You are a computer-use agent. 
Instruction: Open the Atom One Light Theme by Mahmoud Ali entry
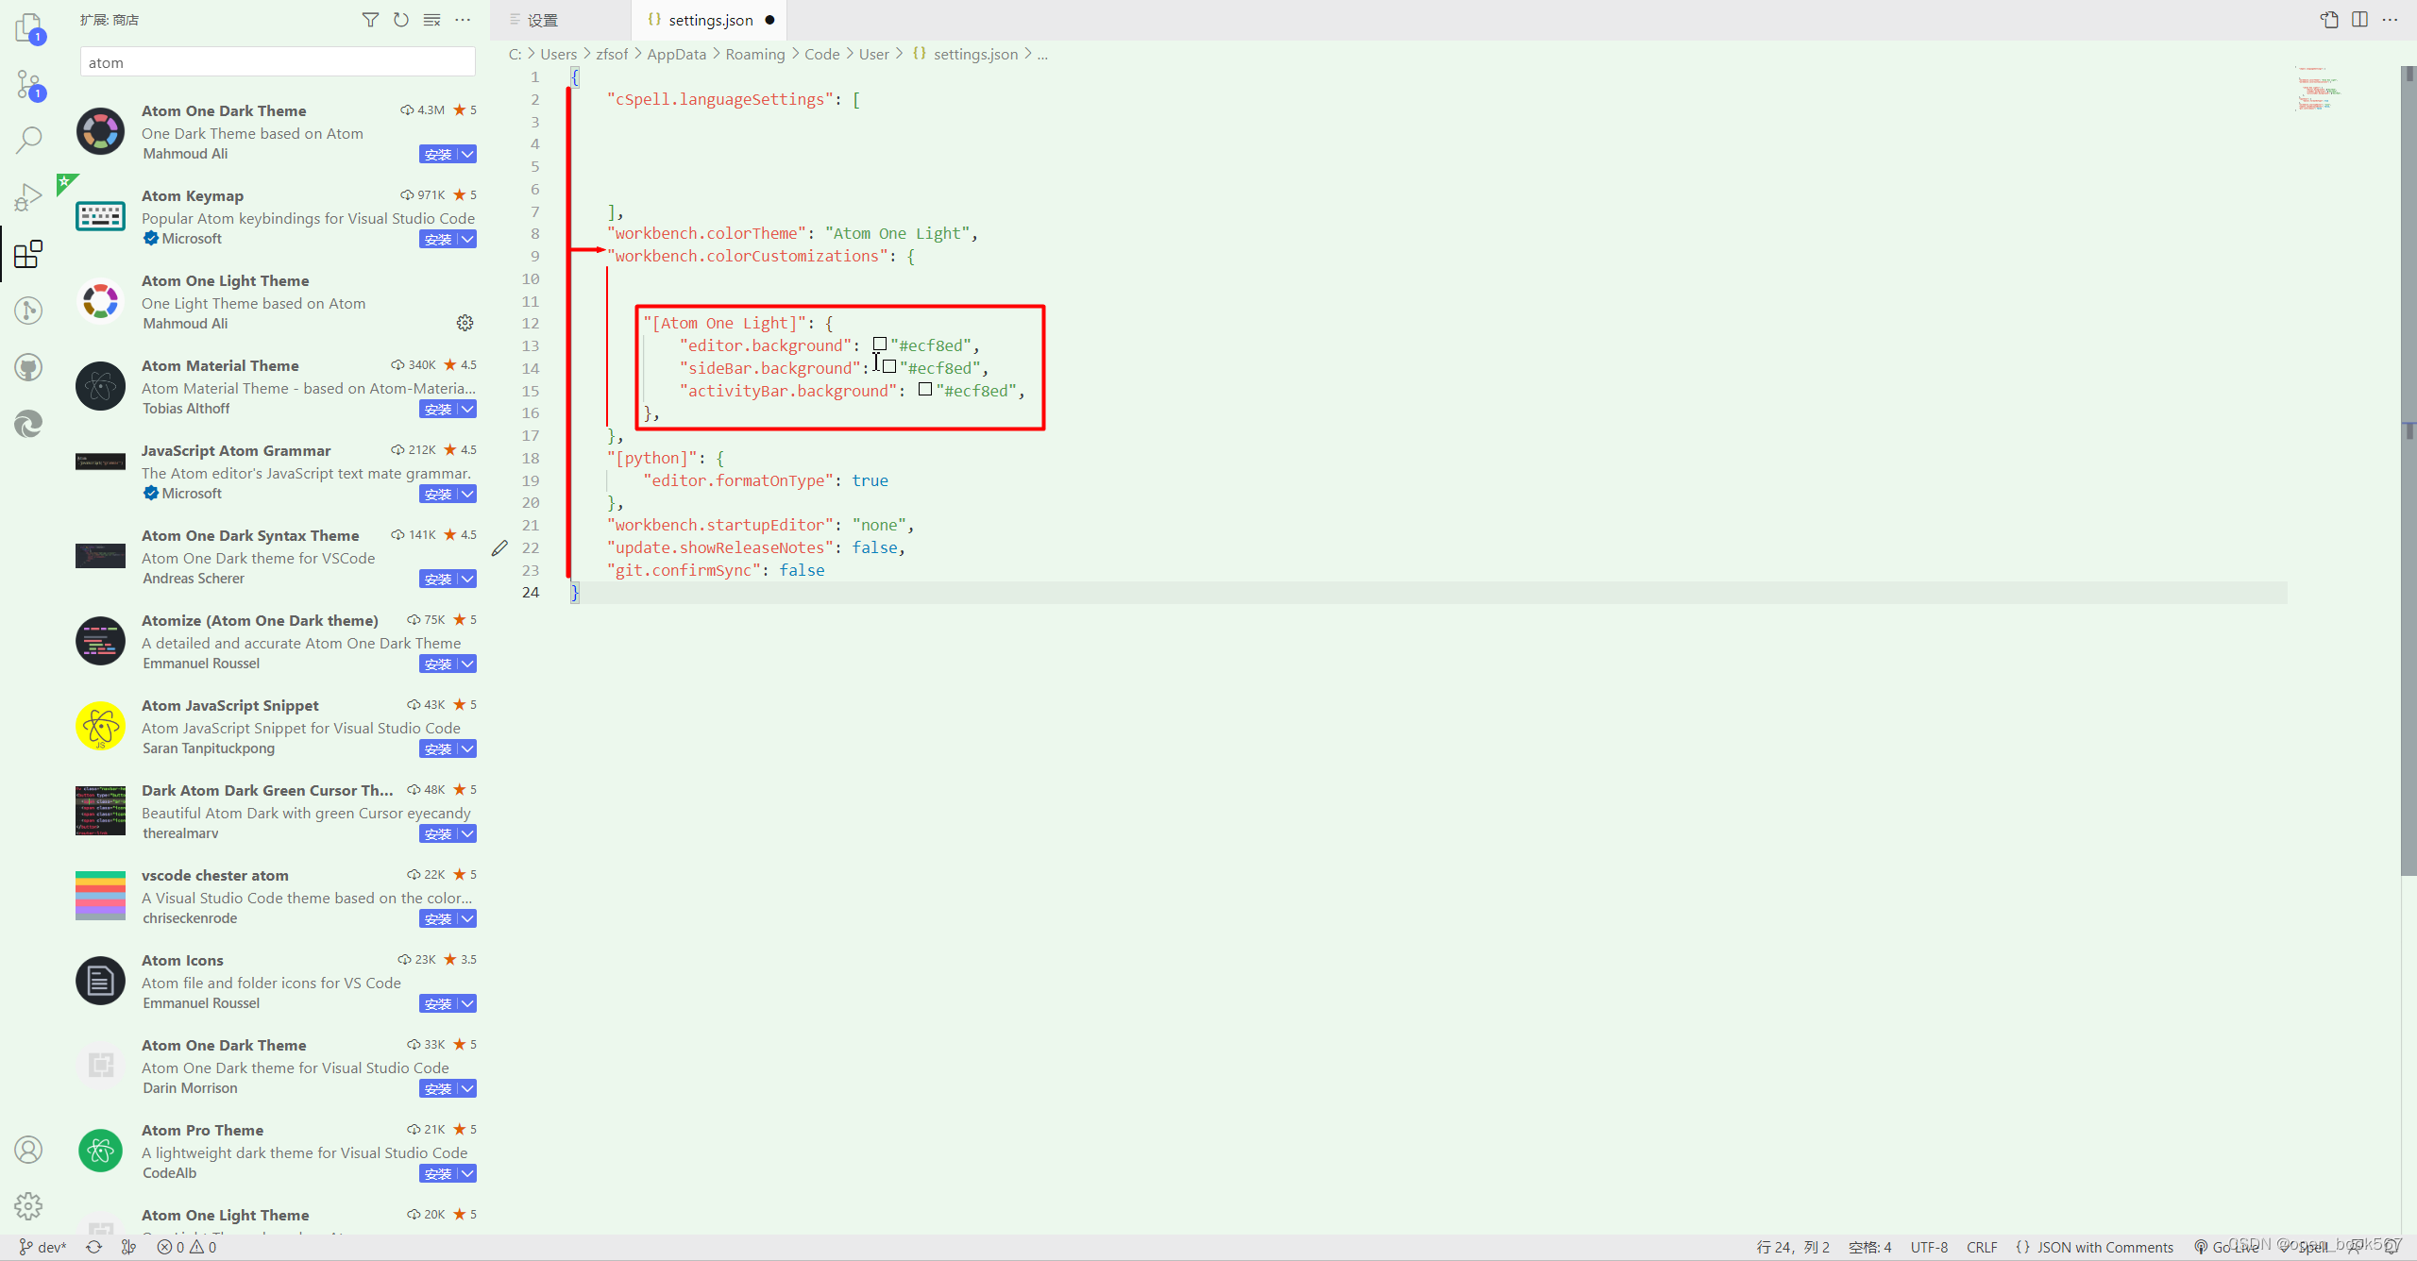coord(276,302)
